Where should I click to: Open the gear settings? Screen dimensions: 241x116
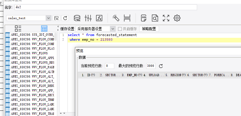tap(177, 18)
